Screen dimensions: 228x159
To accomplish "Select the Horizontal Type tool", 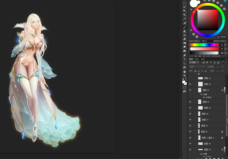I will [x=185, y=59].
